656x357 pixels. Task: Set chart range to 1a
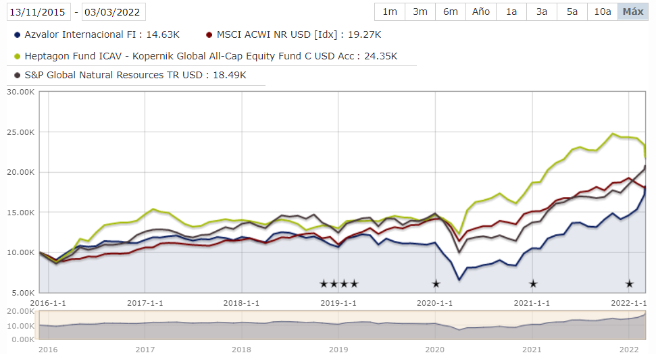coord(511,12)
